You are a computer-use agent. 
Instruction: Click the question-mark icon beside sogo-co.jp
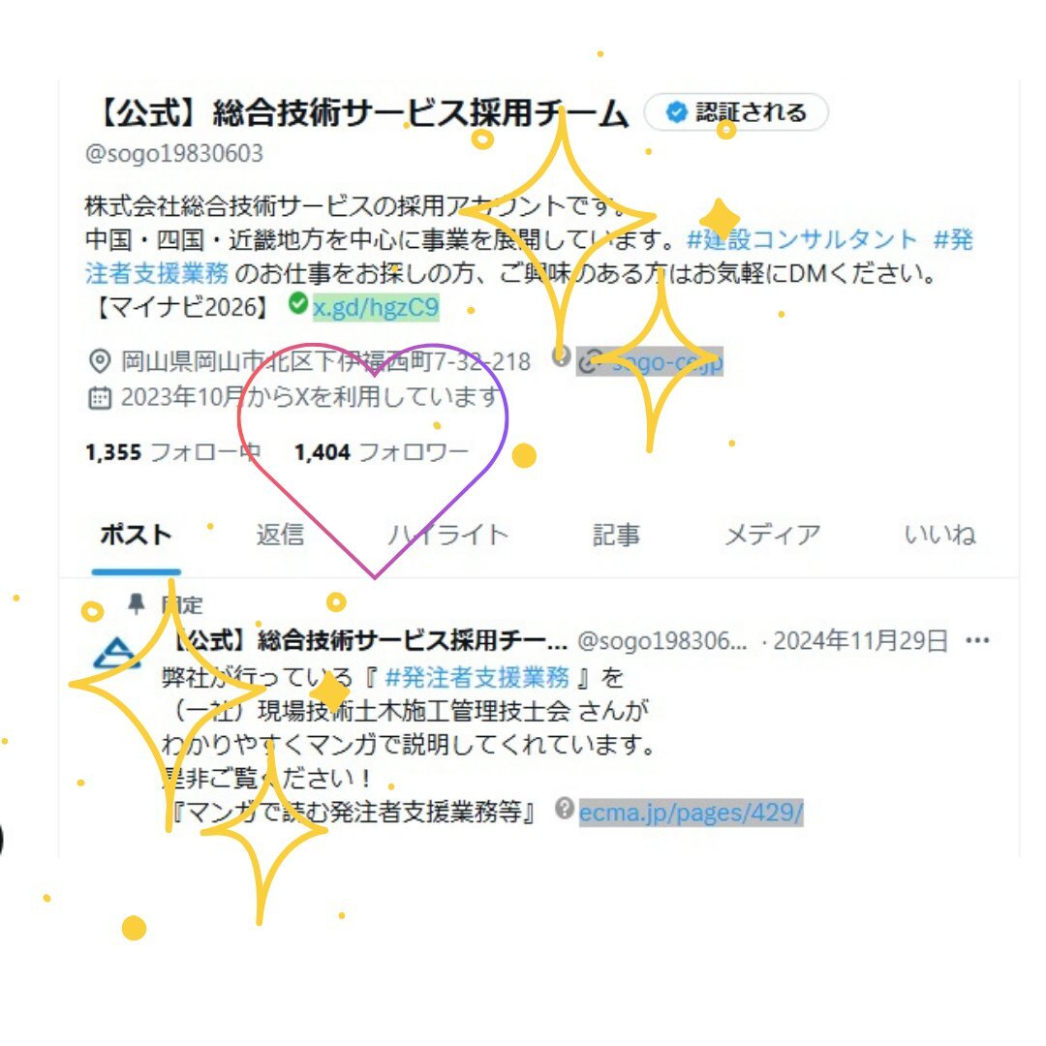click(561, 356)
